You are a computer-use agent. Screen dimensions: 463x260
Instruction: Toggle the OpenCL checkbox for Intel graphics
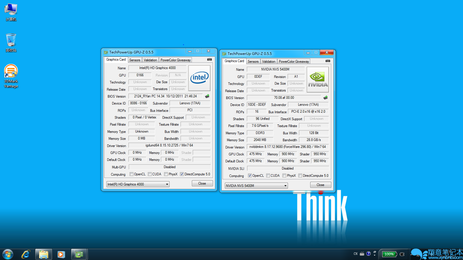[132, 174]
